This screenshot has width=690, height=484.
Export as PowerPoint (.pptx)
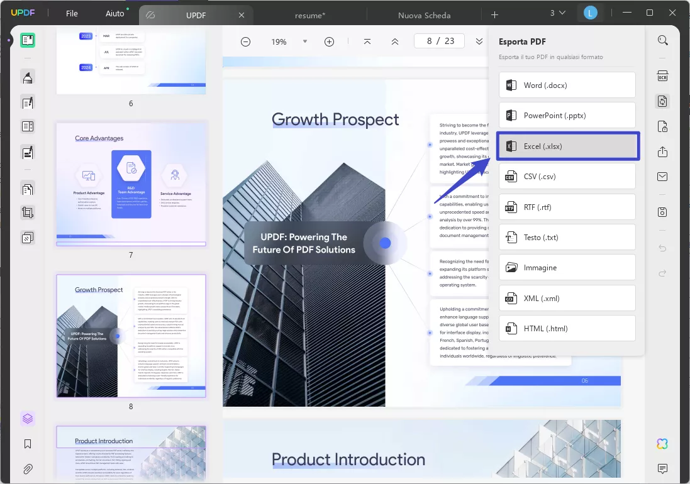coord(567,116)
